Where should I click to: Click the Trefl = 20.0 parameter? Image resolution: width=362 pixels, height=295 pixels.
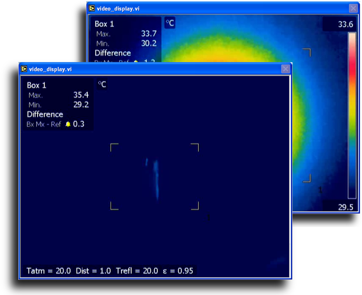[137, 271]
